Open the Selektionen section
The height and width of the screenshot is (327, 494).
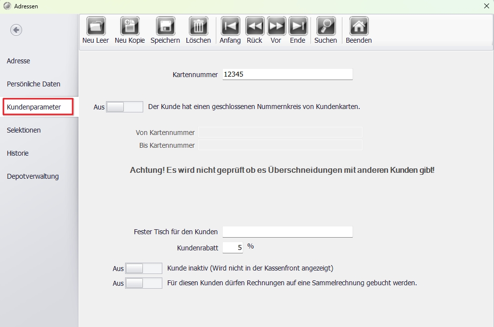click(24, 130)
